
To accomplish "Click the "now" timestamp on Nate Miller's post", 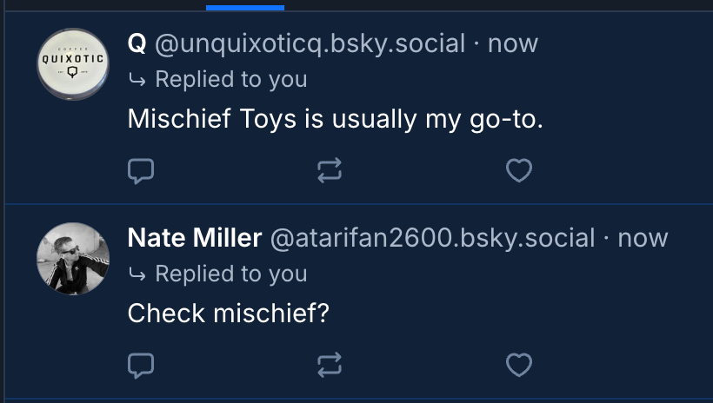I will pos(643,238).
